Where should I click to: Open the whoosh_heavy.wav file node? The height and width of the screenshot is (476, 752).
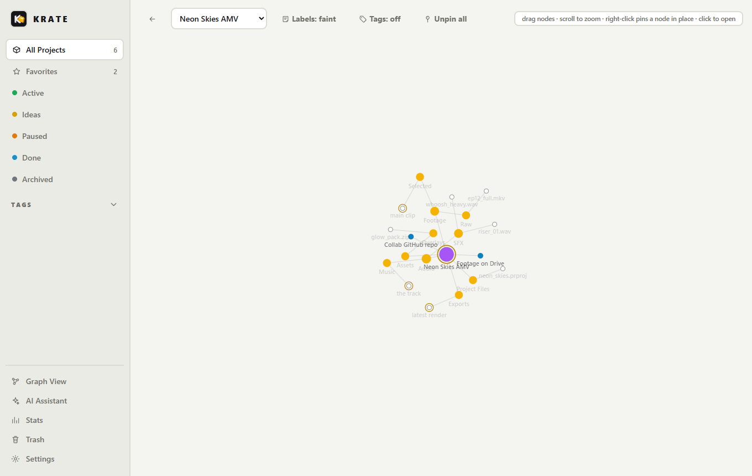[x=452, y=197]
